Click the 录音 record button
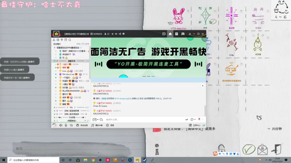291x163 pixels. (110, 125)
